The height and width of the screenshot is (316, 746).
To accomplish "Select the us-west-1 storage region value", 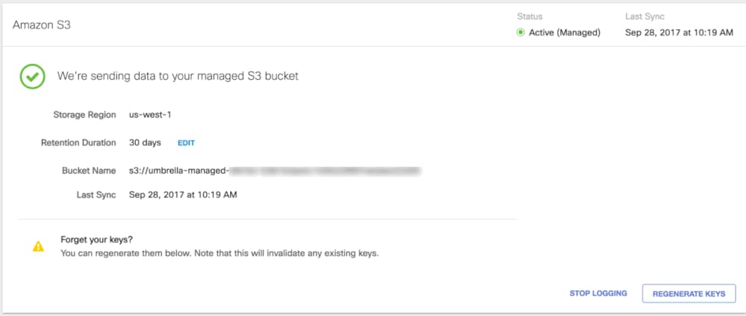I will click(151, 115).
